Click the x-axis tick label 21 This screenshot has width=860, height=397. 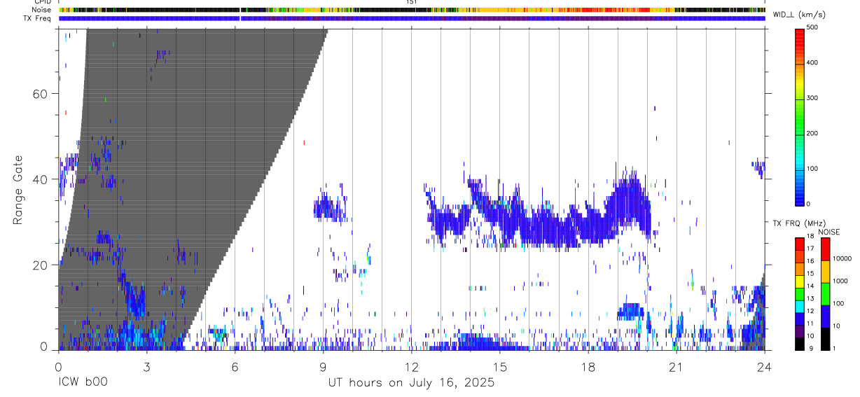click(676, 366)
